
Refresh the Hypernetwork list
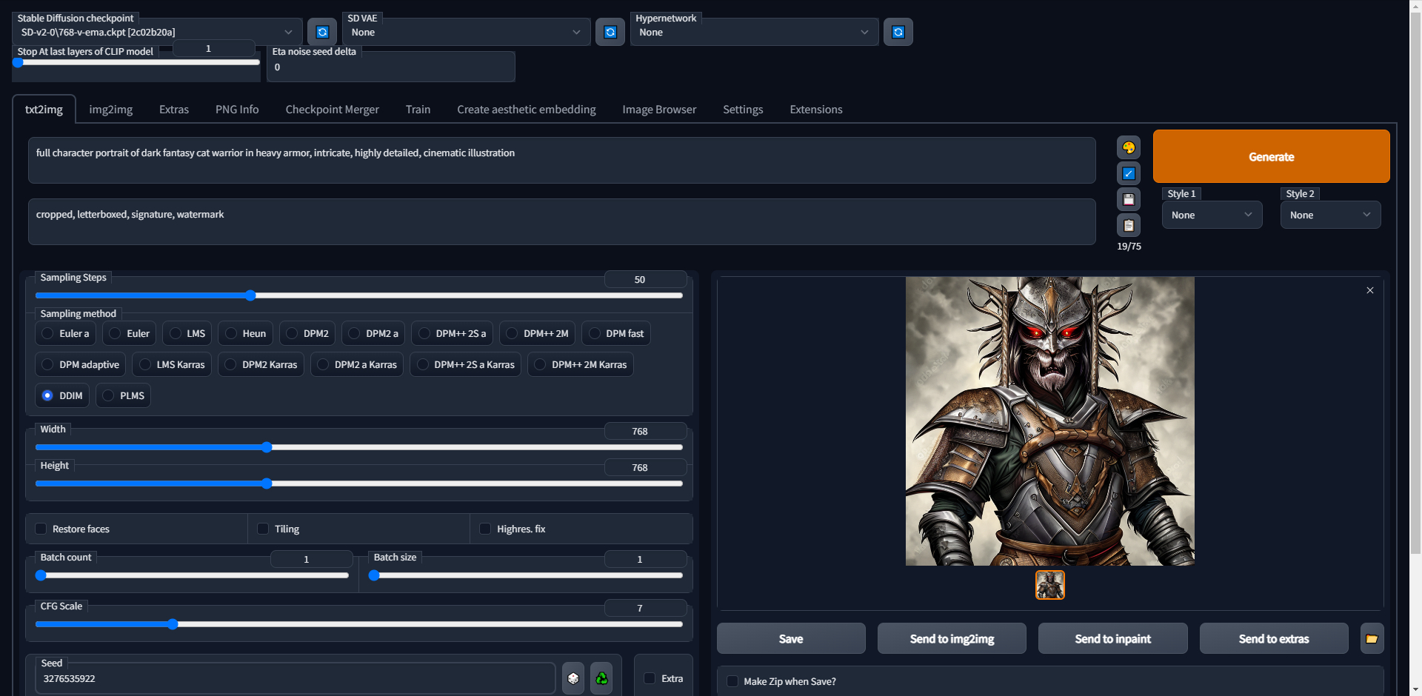click(898, 32)
